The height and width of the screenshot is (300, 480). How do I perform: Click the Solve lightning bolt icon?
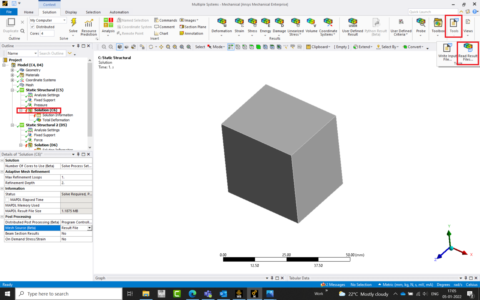[x=73, y=22]
